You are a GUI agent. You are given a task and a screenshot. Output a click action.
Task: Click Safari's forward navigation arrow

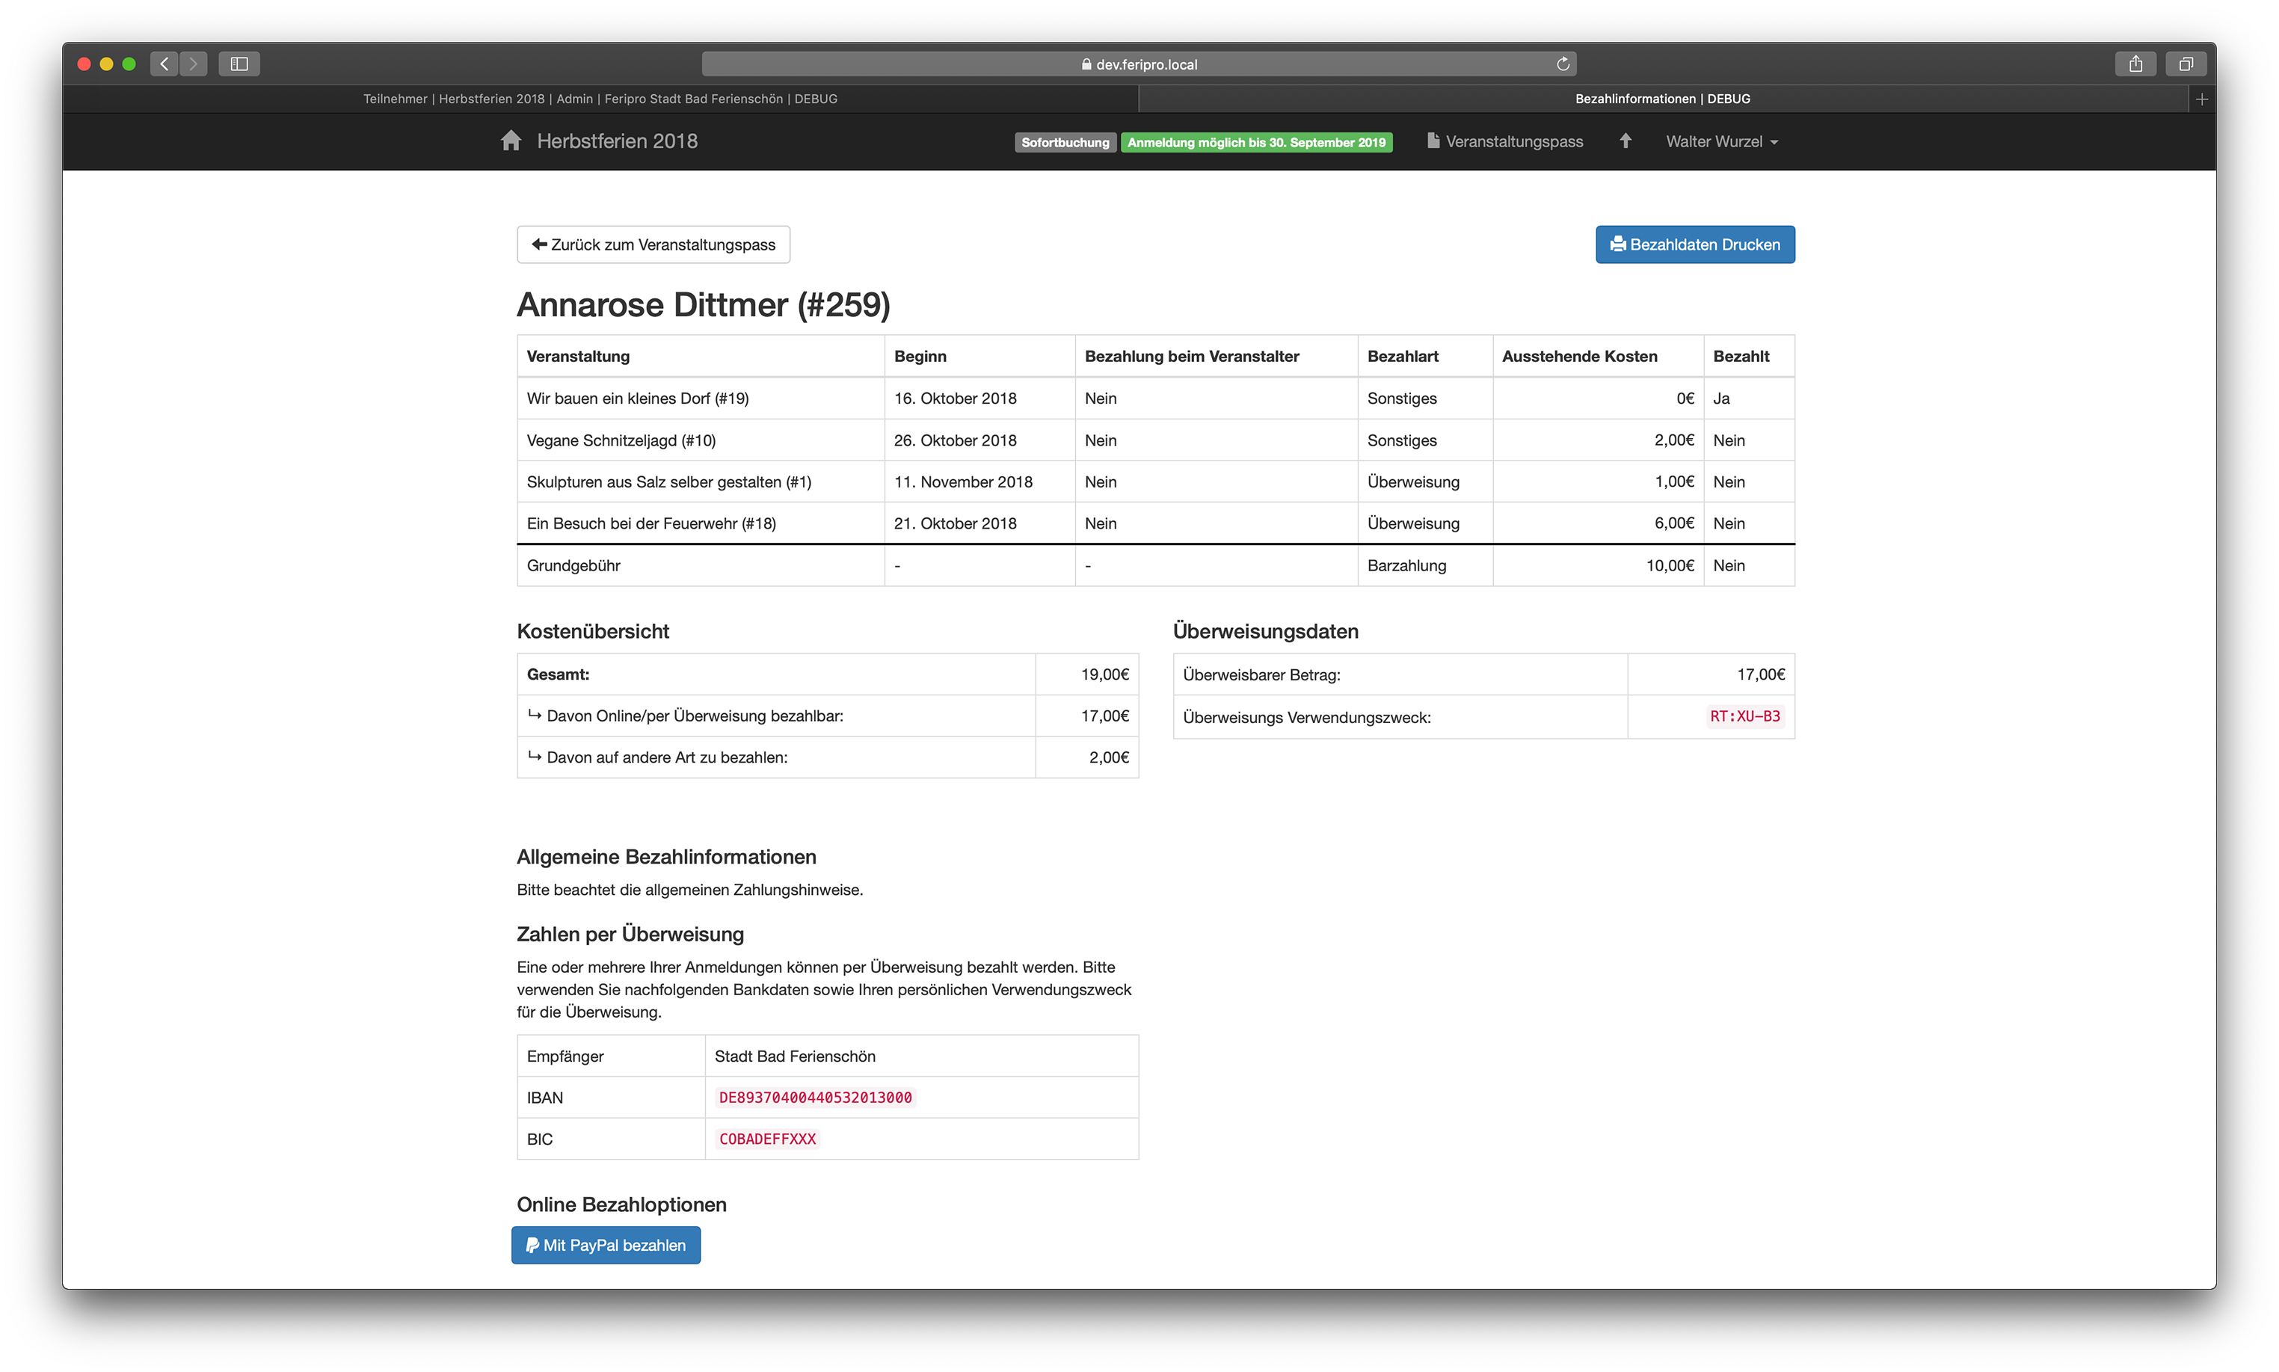[193, 64]
